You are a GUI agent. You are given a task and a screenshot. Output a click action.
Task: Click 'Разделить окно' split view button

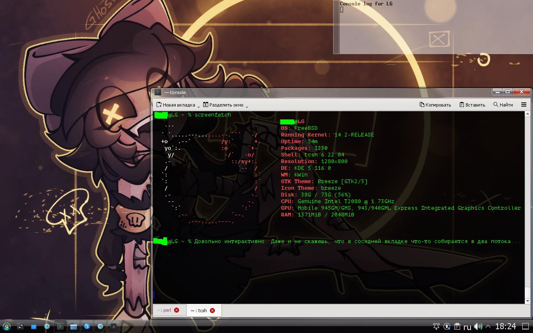[223, 105]
